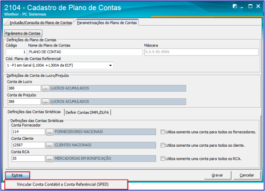Minimize the Cadastro de Plano de Contas window
The image size is (265, 191).
(x=242, y=7)
